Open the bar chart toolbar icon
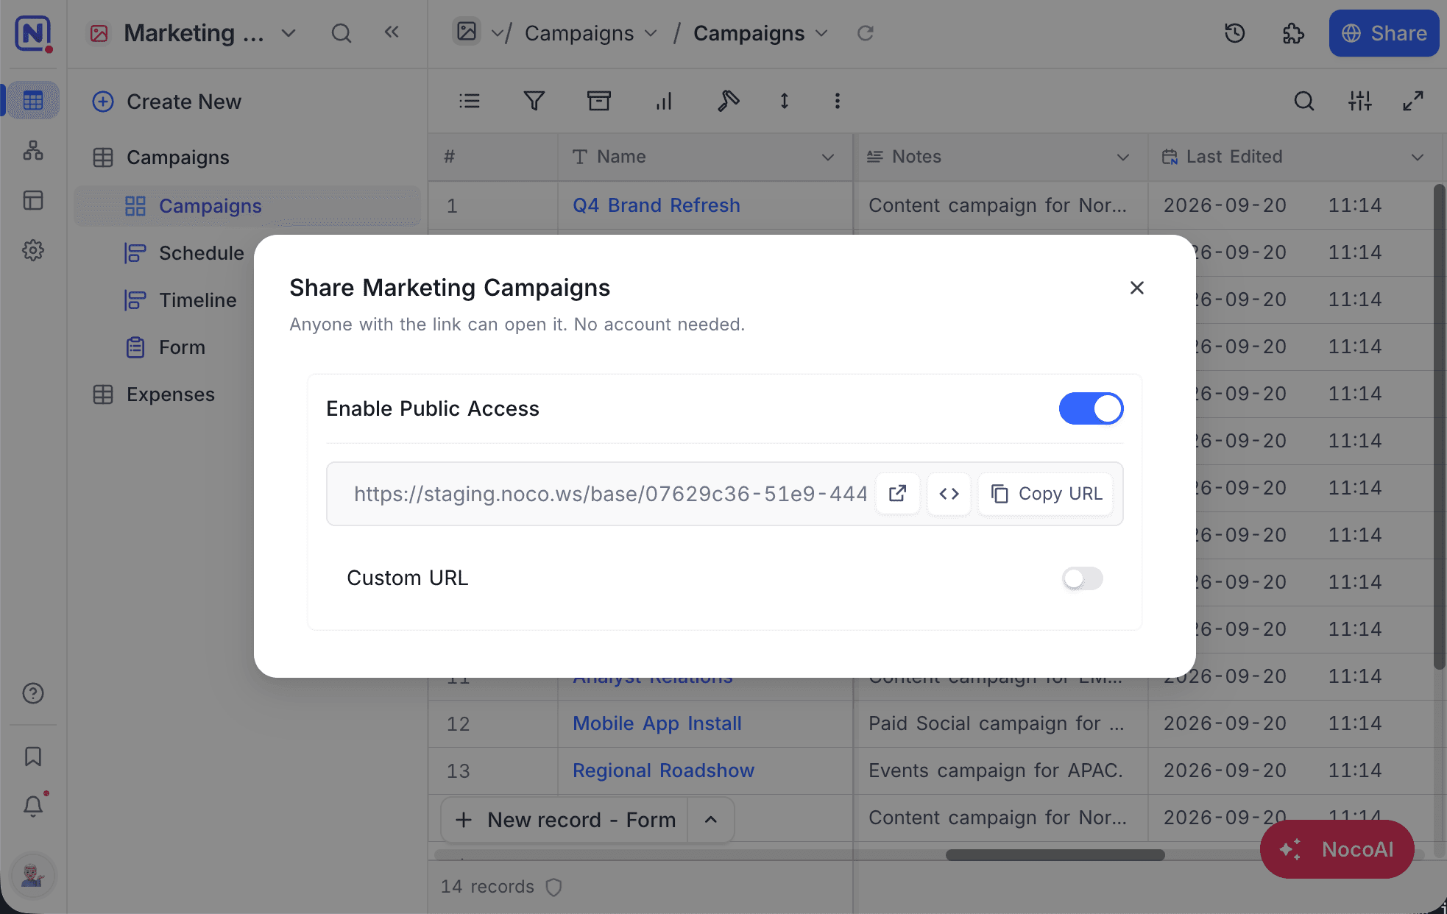 pyautogui.click(x=664, y=101)
